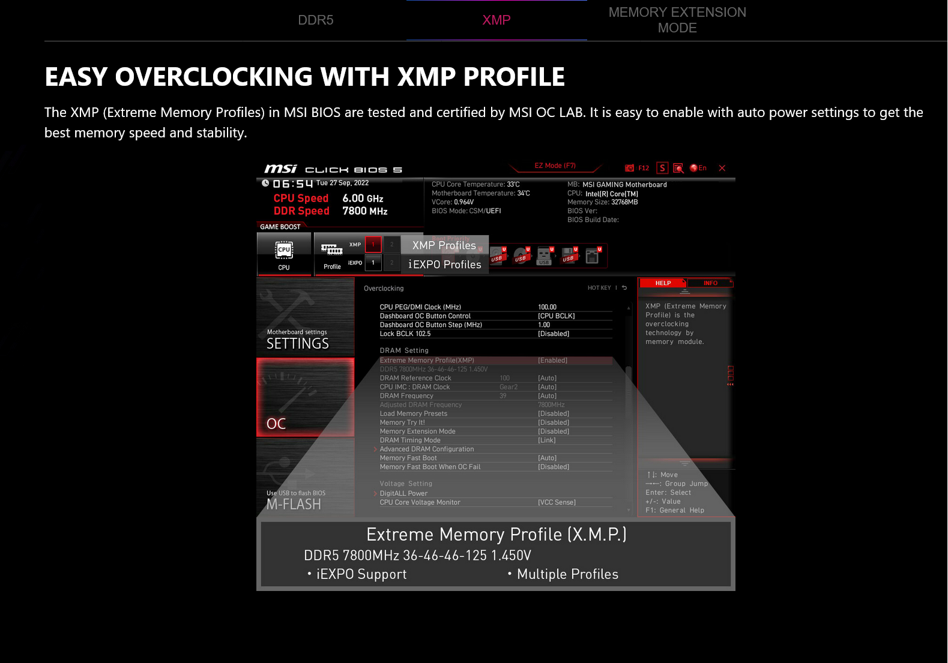Toggle XMP profile 1 button

pyautogui.click(x=373, y=244)
